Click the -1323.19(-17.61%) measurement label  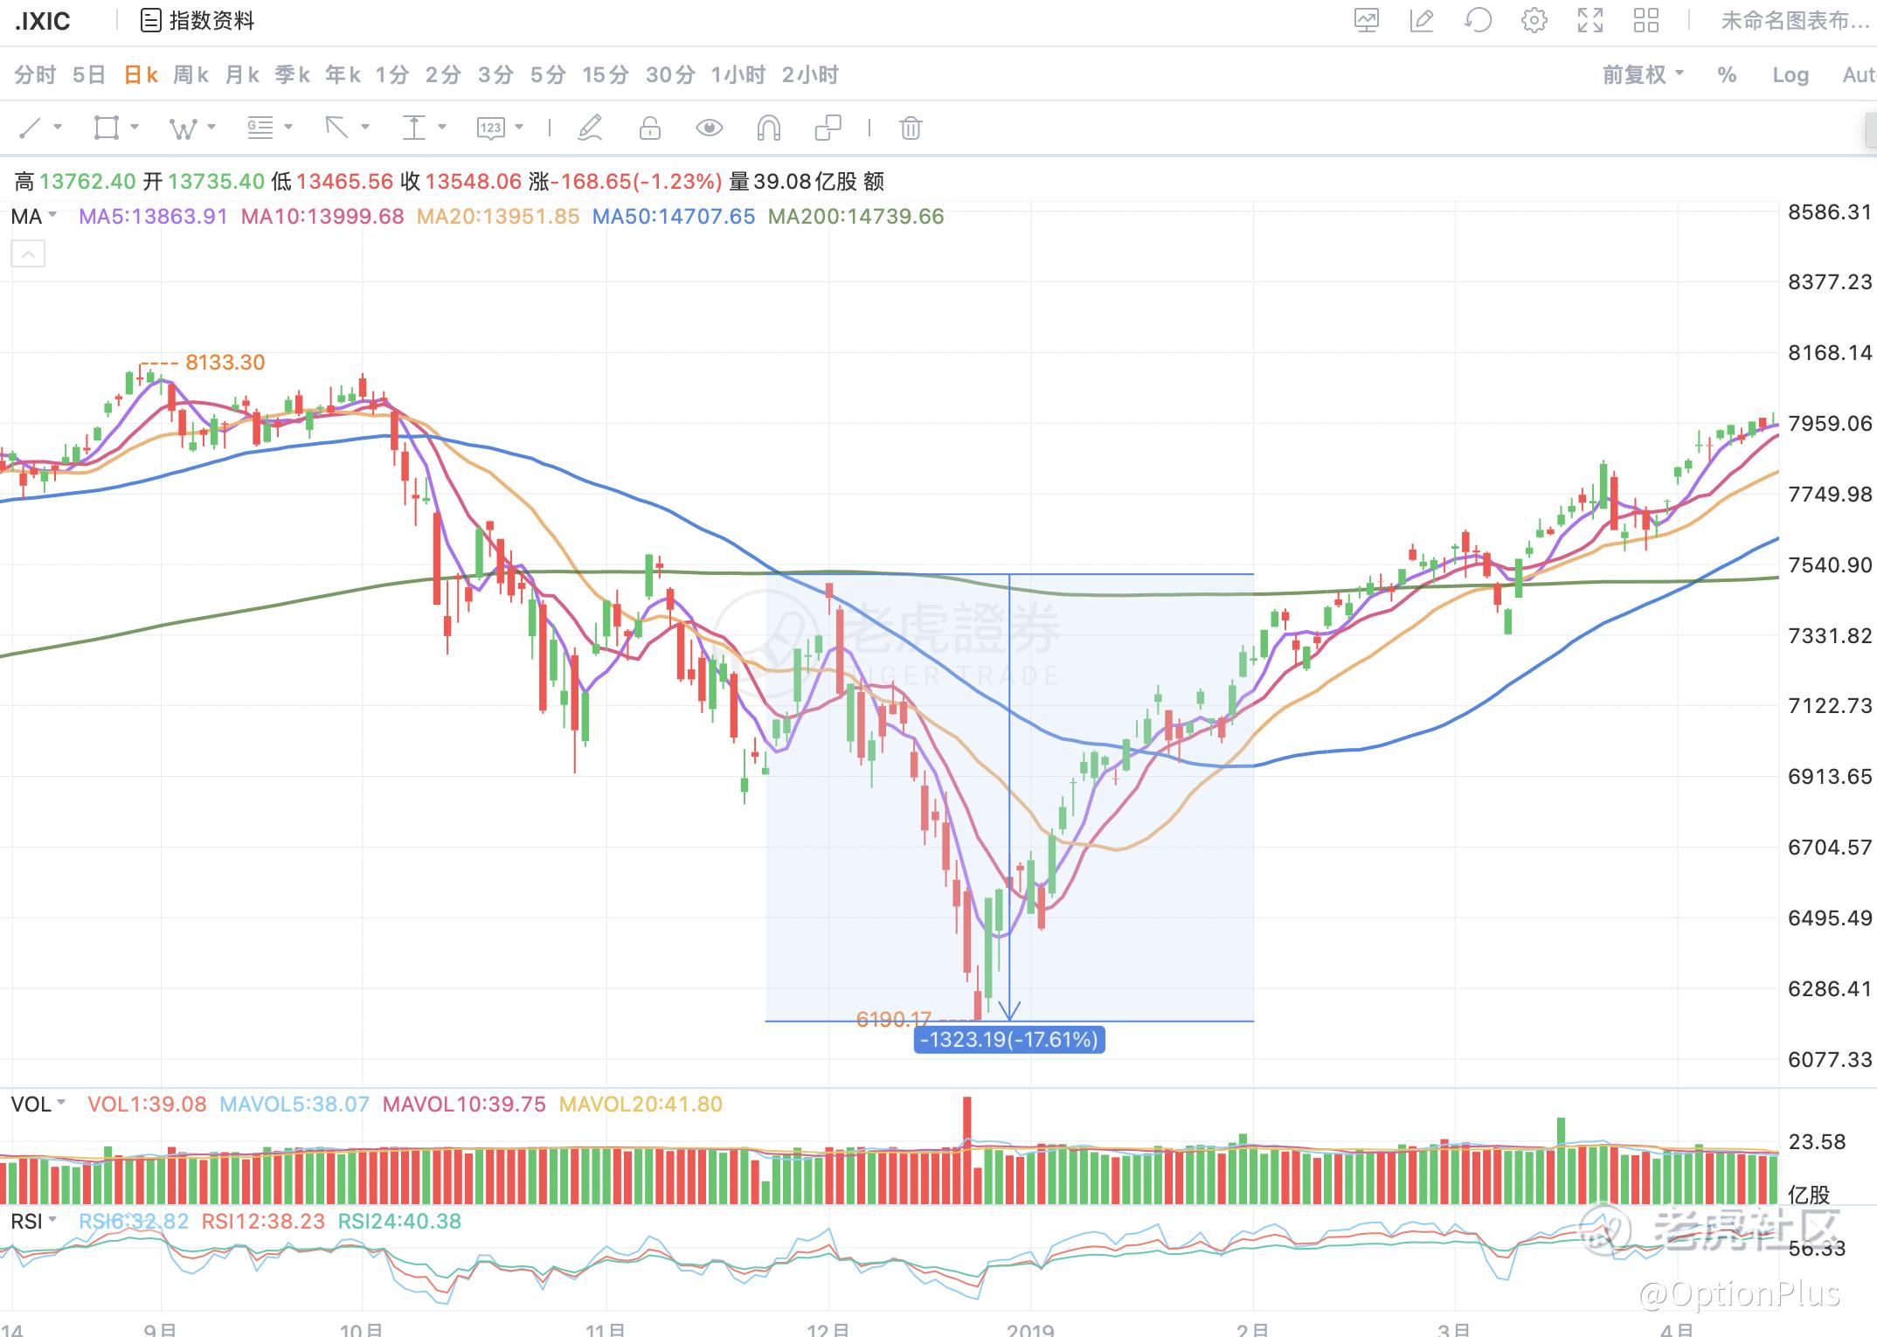point(1009,1040)
